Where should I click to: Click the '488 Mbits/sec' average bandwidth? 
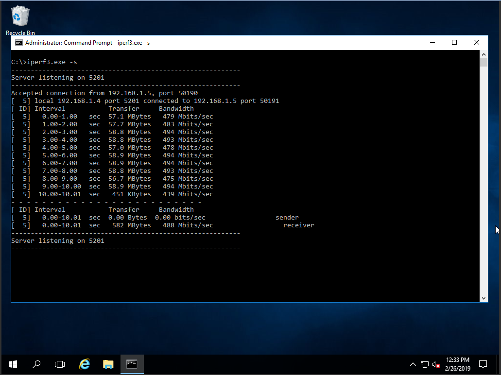188,225
